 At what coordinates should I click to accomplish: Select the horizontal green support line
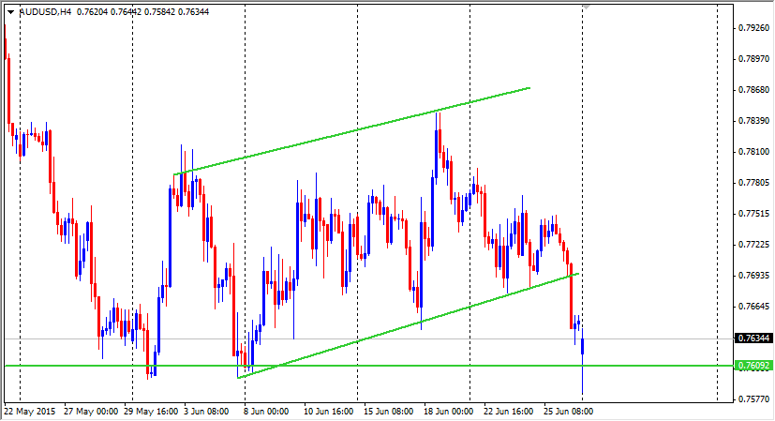point(368,366)
